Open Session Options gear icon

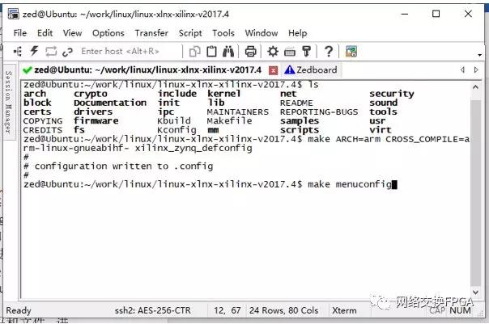click(273, 52)
